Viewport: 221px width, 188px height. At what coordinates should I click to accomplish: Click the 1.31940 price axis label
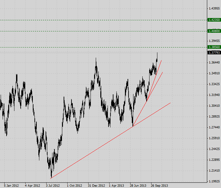[x=214, y=95]
